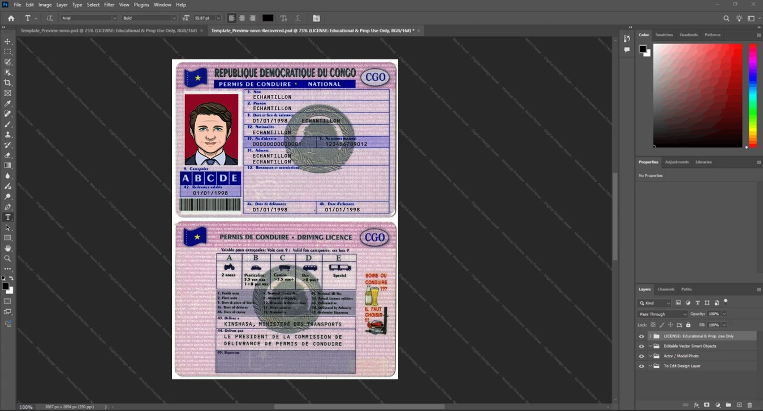Image resolution: width=763 pixels, height=411 pixels.
Task: Click the add layer style fx icon
Action: [x=696, y=405]
